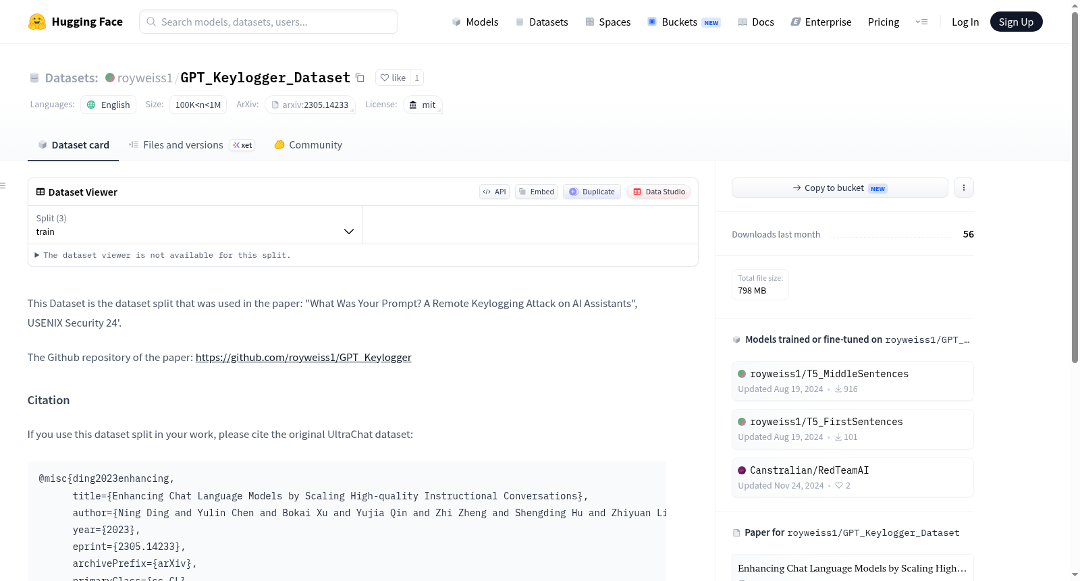Click the @misc{ding2023enhancing citation line

point(107,478)
